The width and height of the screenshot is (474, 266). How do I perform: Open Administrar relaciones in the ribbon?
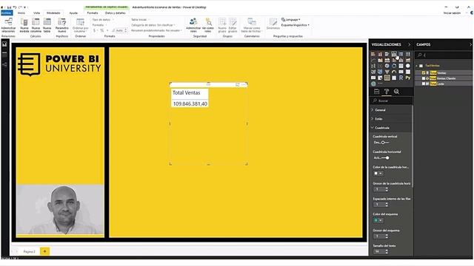(x=8, y=25)
